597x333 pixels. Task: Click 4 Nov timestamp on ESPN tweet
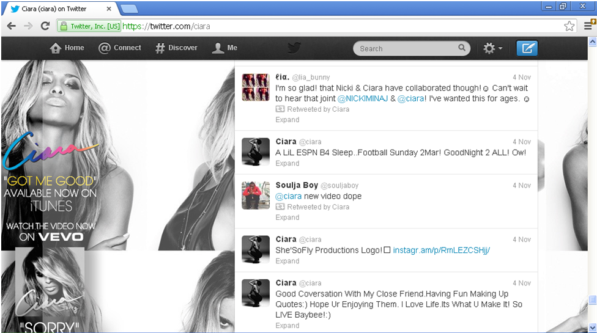click(522, 142)
